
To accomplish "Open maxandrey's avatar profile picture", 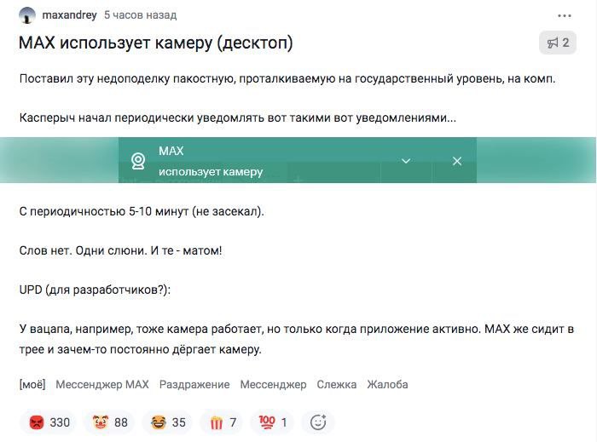I will coord(26,15).
